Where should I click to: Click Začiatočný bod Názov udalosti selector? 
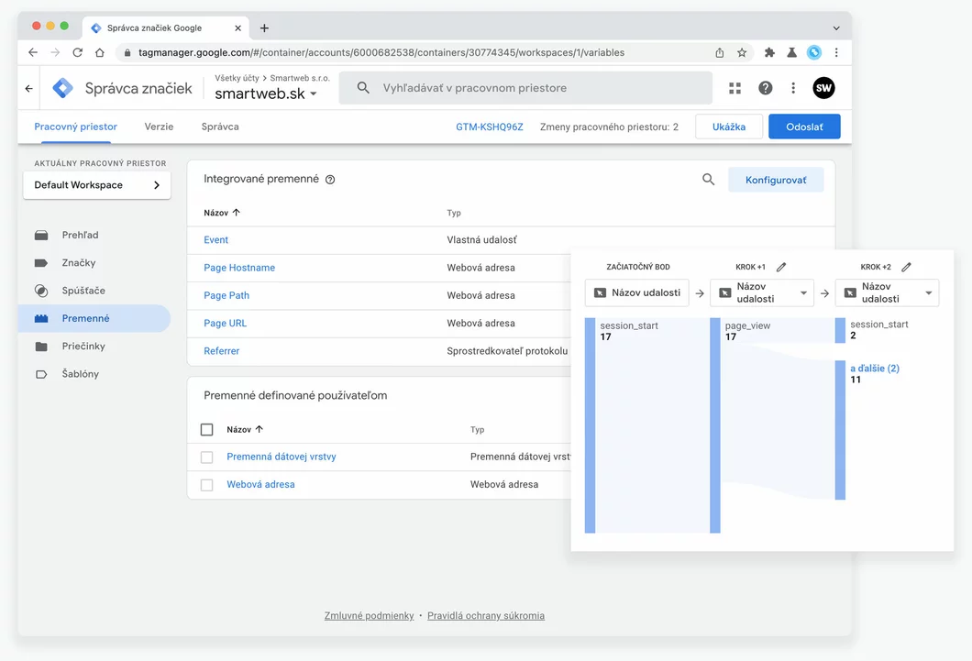point(636,293)
